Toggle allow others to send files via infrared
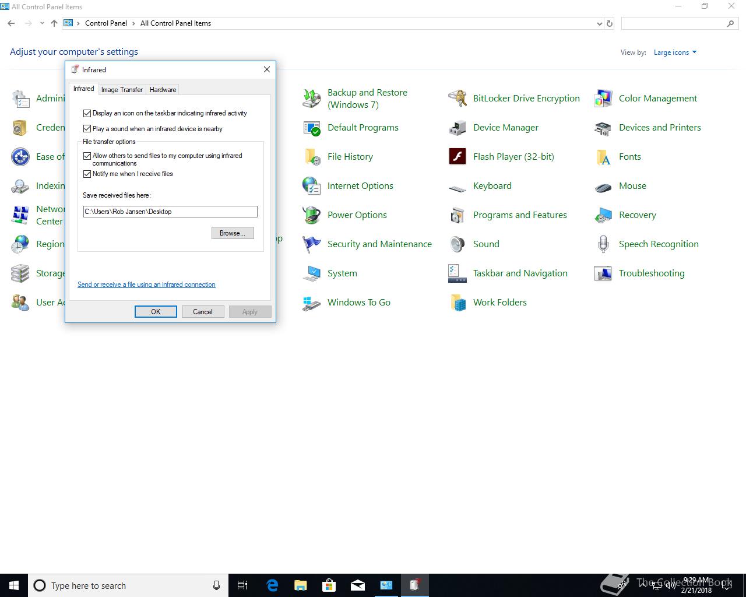The image size is (746, 597). pyautogui.click(x=87, y=156)
